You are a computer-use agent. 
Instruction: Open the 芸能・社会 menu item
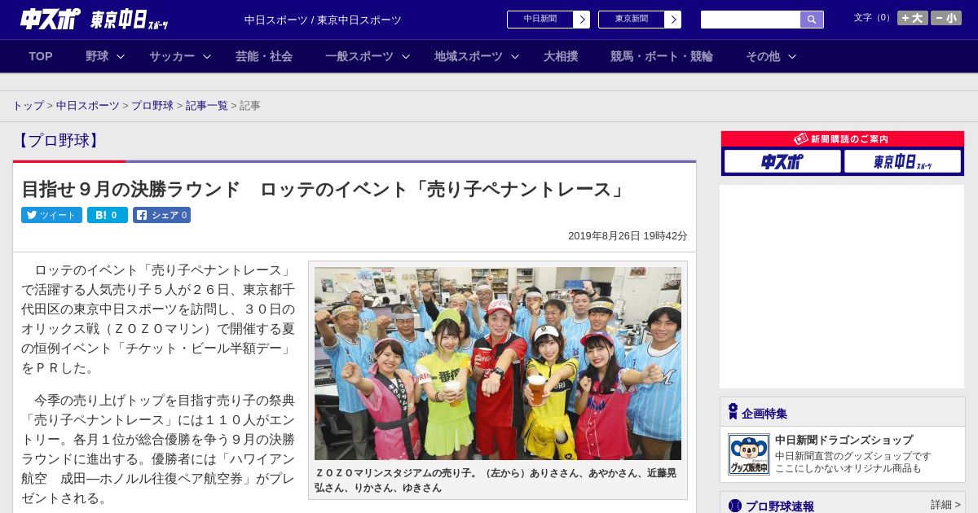264,56
